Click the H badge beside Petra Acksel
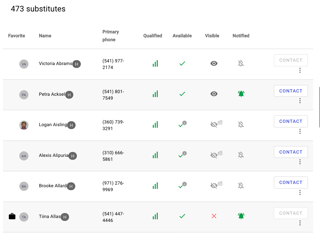The image size is (320, 233). [x=69, y=95]
